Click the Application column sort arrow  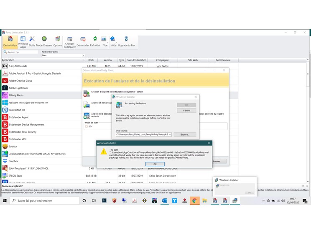coord(84,60)
